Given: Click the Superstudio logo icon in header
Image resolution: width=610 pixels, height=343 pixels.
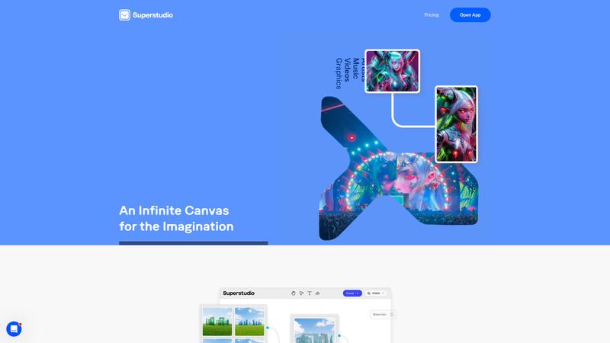Looking at the screenshot, I should tap(124, 15).
